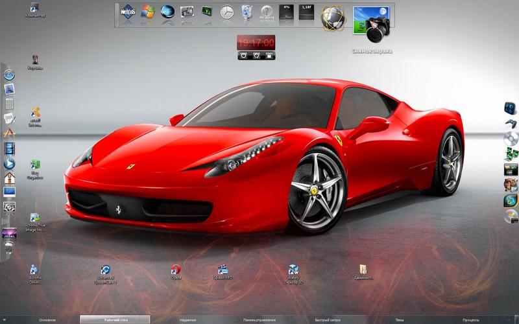The image size is (519, 324).
Task: Click the Safari compass icon in left dock
Action: point(9,75)
